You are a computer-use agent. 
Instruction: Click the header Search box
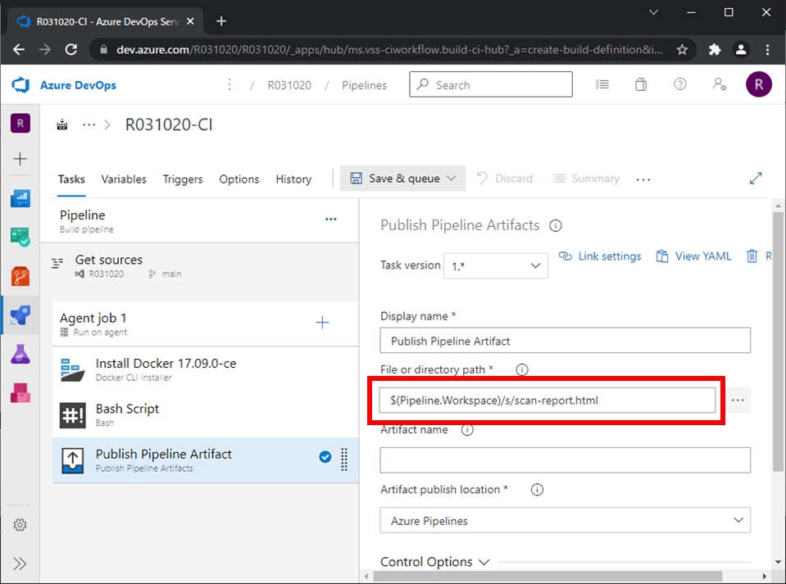coord(491,84)
